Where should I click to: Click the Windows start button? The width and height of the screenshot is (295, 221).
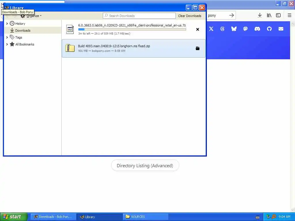click(x=14, y=217)
